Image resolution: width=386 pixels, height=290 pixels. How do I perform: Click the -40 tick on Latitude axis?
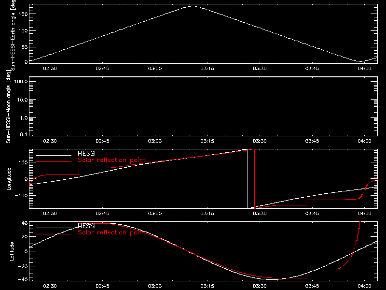23,280
